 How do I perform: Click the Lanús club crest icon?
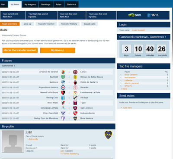[x=75, y=72]
